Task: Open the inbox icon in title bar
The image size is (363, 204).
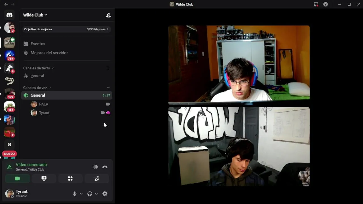Action: pos(316,4)
